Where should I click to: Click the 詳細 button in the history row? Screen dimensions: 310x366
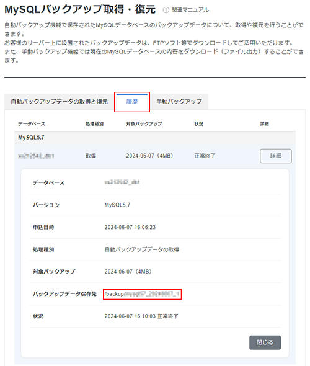pos(276,156)
